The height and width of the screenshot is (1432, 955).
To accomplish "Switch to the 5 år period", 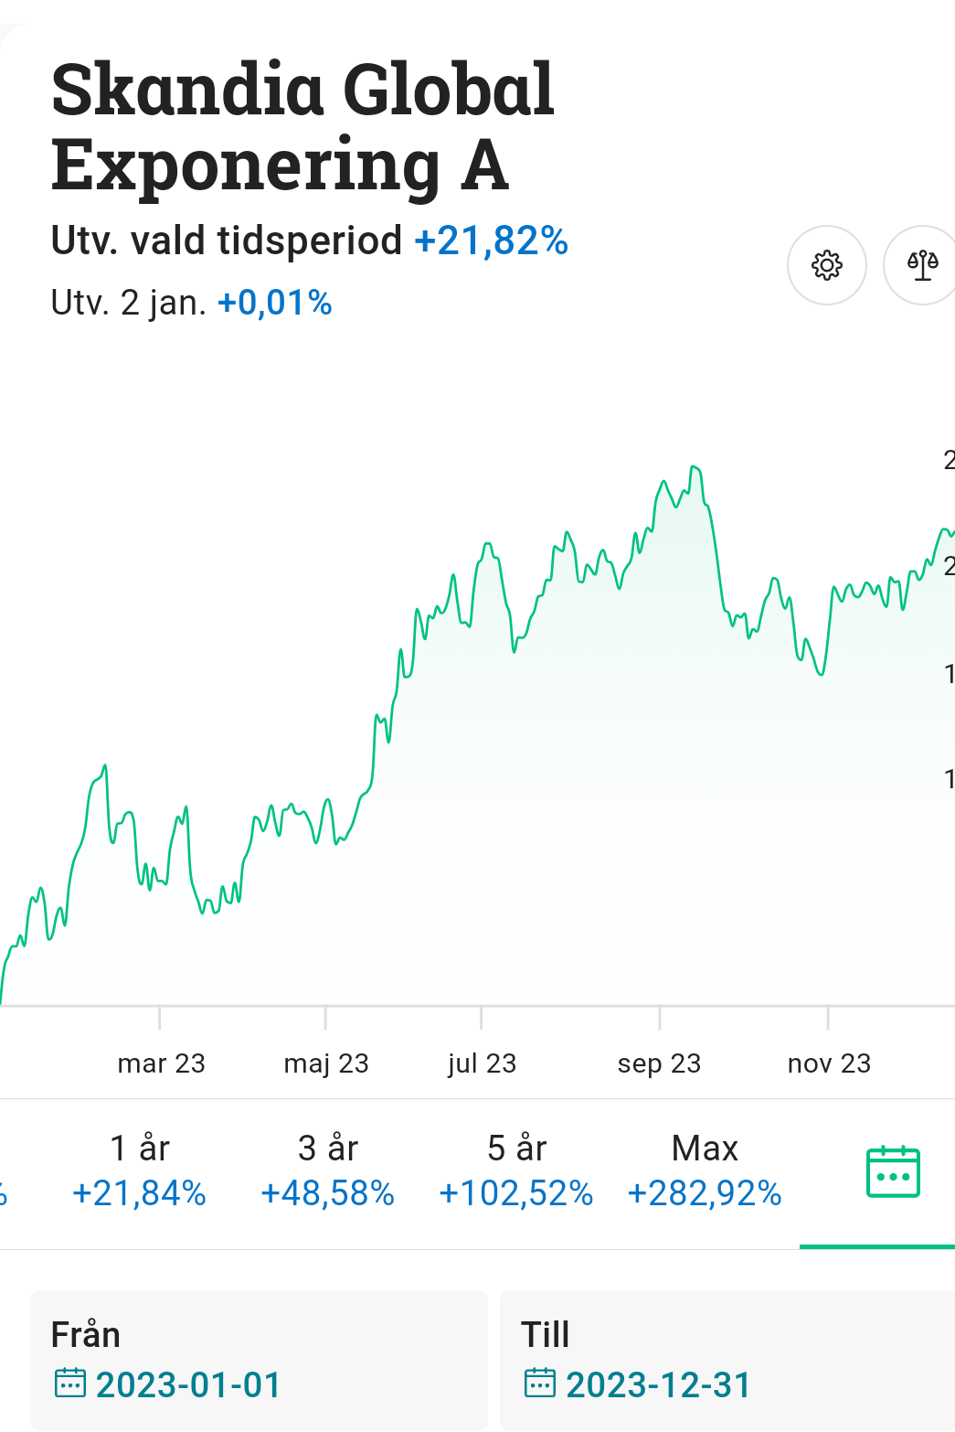I will 516,1171.
